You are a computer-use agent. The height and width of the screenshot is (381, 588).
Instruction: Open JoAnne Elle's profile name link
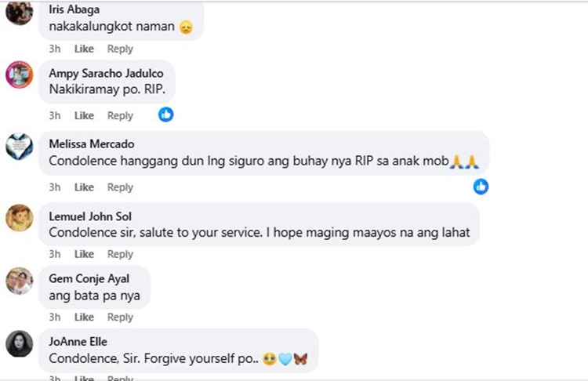point(78,342)
